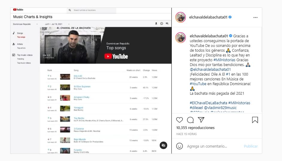Screen dimensions: 282x161
Task: Expand the Dominican Republic country dropdown
Action: click(25, 24)
